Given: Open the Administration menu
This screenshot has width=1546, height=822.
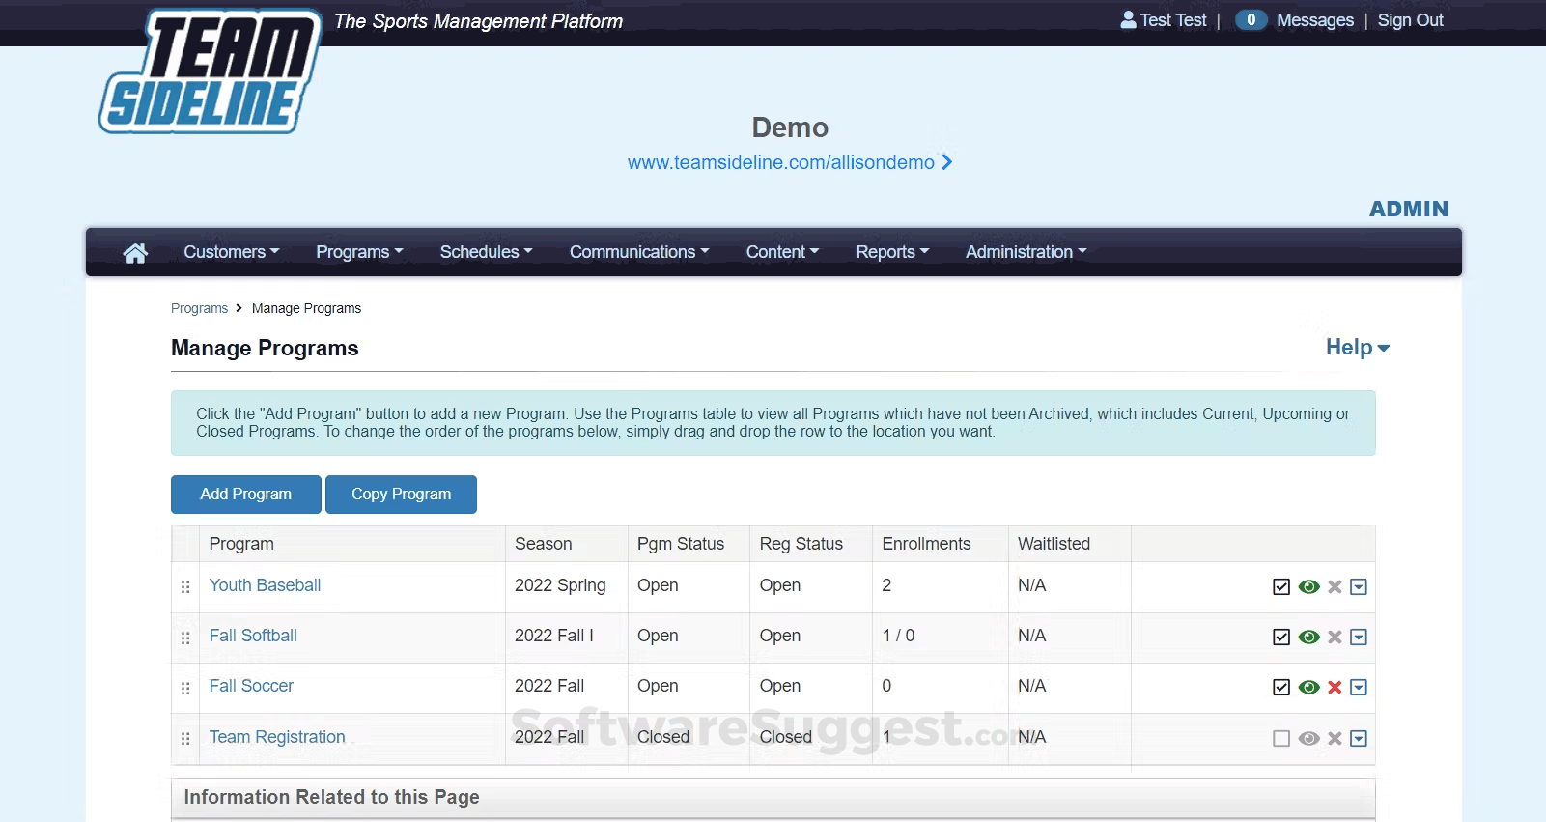Looking at the screenshot, I should pyautogui.click(x=1026, y=252).
